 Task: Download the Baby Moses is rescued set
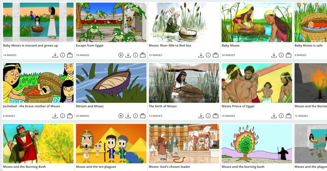coord(55,55)
